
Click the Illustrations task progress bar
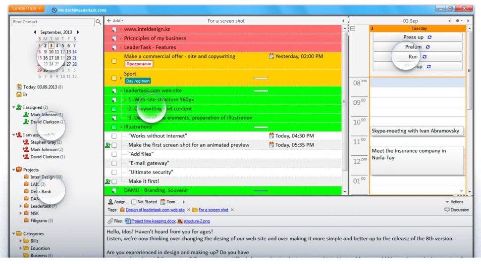point(261,127)
